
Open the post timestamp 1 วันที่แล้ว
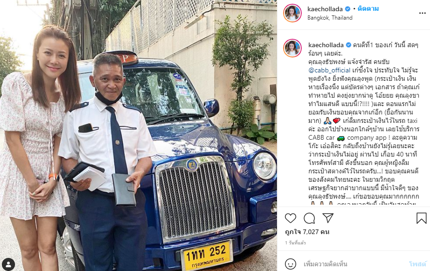295,243
